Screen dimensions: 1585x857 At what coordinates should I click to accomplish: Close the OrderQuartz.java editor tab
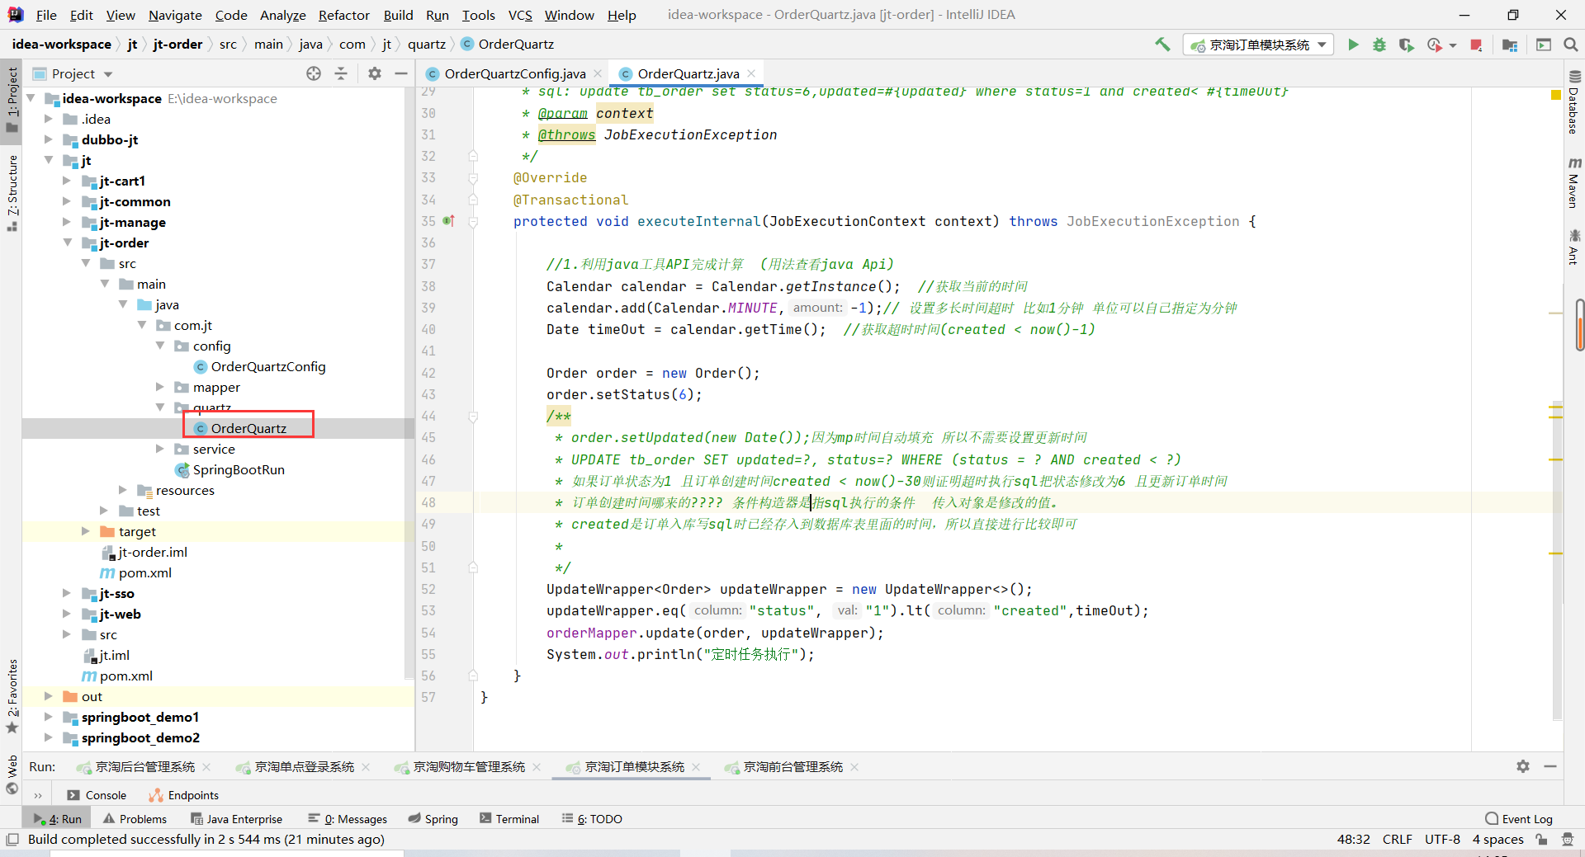pos(751,73)
